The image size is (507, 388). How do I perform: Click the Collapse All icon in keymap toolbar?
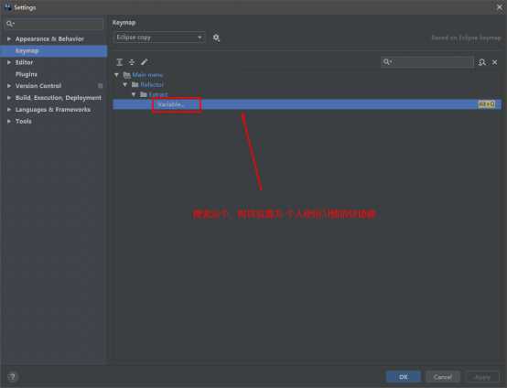132,62
